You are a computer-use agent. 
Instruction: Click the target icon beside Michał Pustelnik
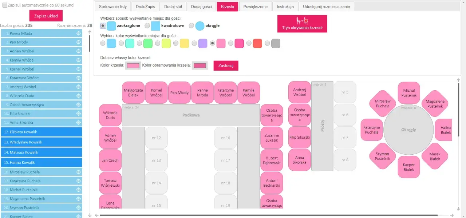click(x=78, y=190)
